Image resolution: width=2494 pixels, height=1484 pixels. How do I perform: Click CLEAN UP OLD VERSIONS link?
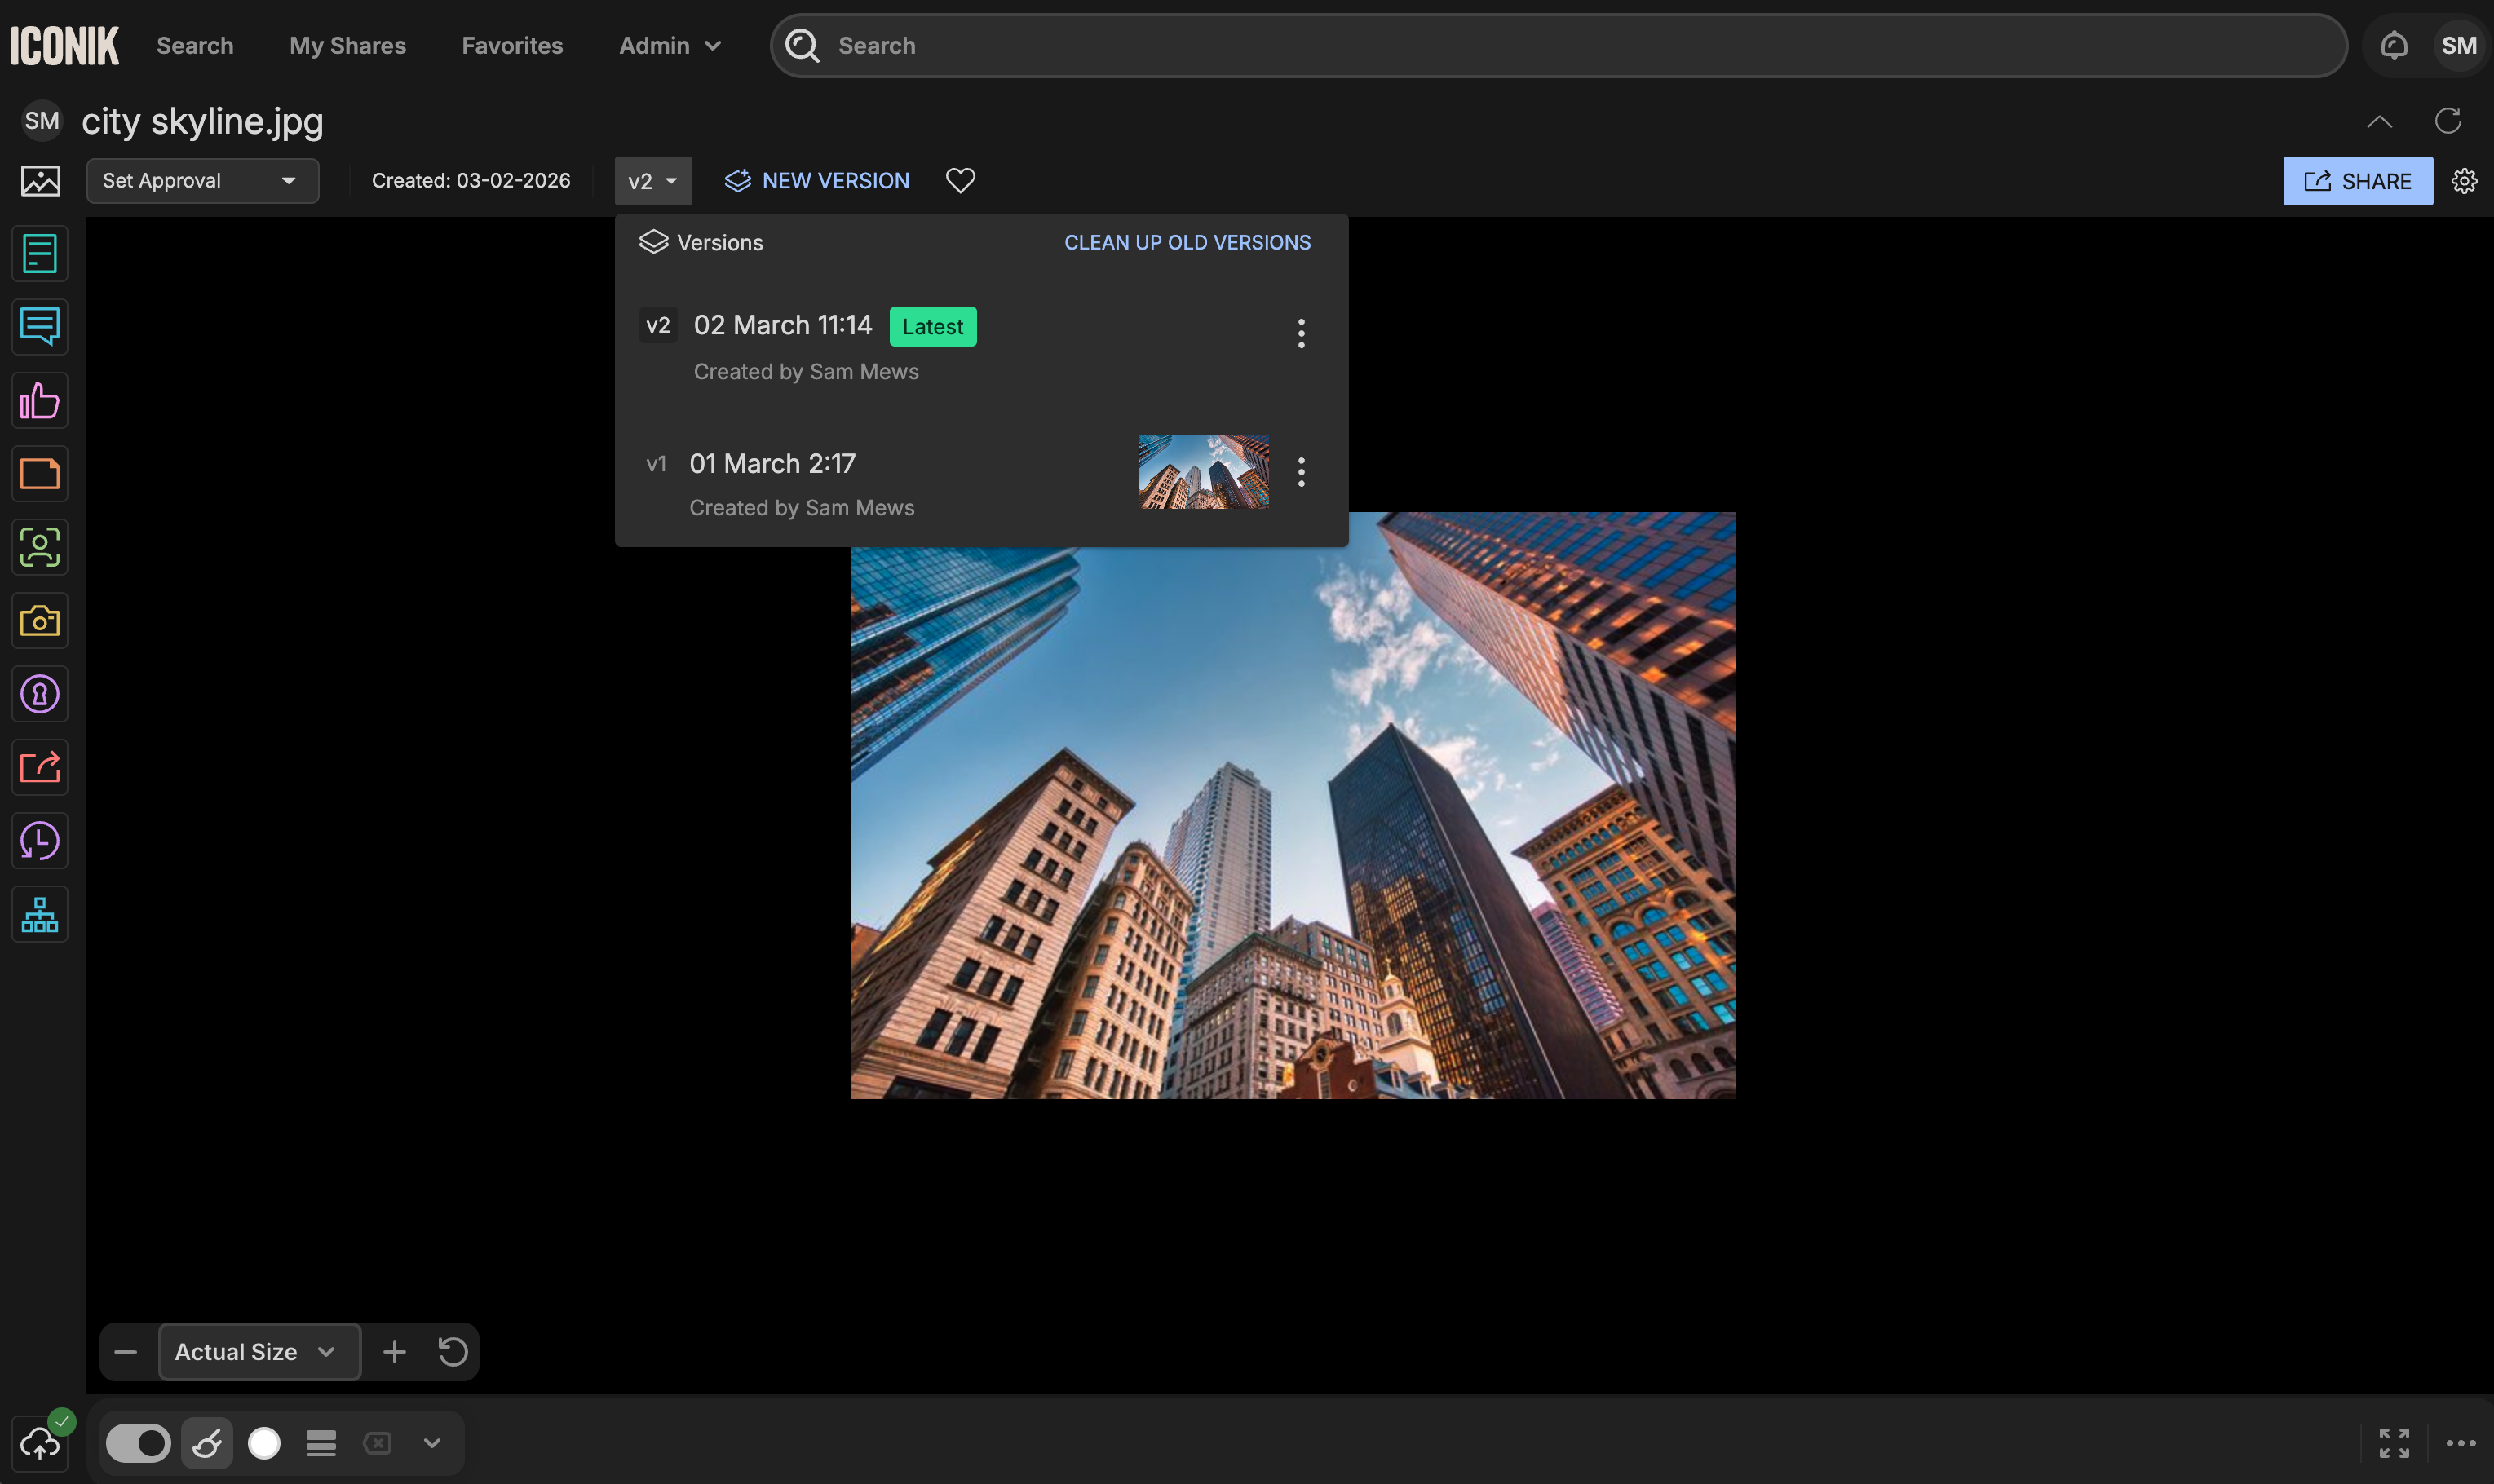1186,243
